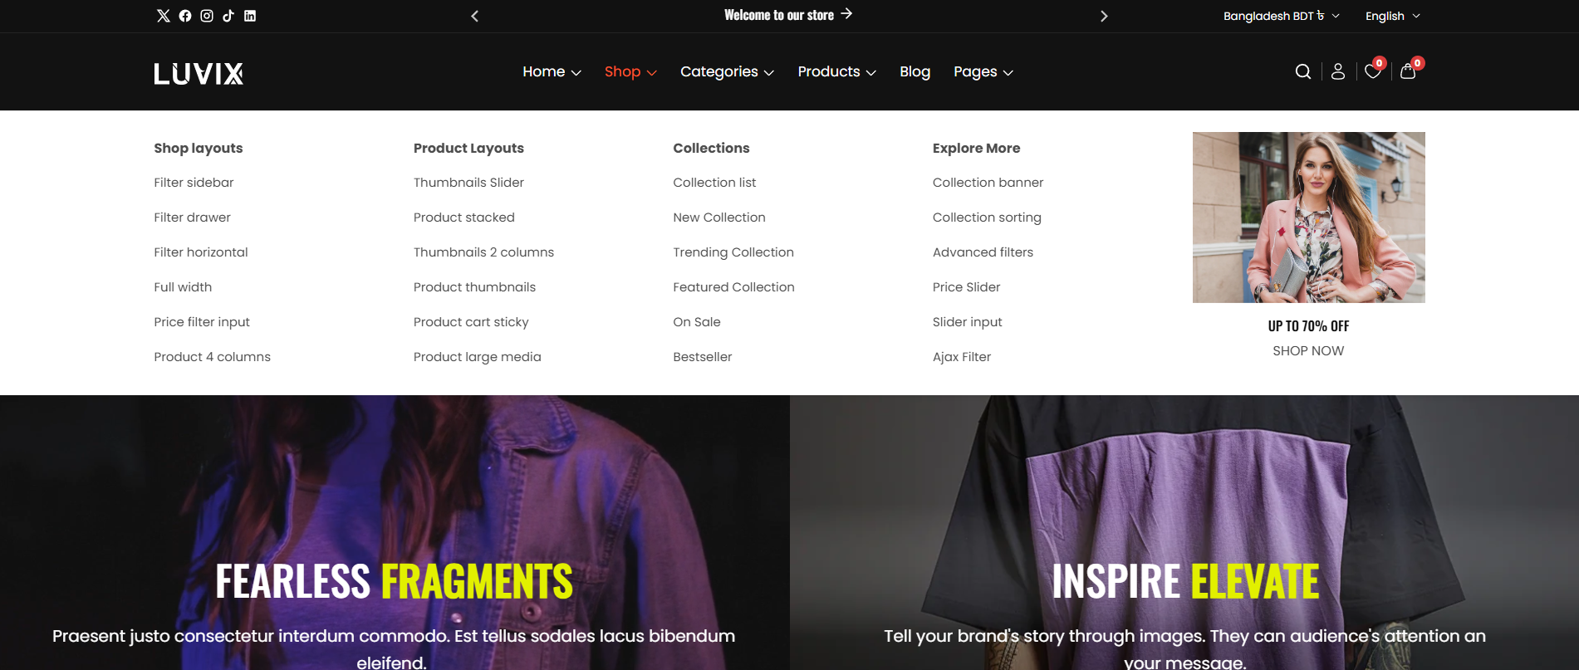Open the Instagram social icon
The height and width of the screenshot is (670, 1579).
pyautogui.click(x=207, y=16)
